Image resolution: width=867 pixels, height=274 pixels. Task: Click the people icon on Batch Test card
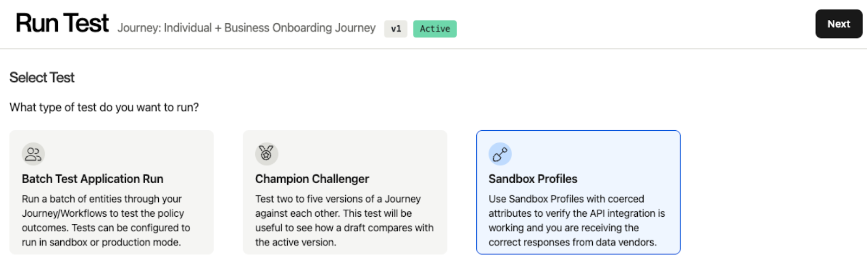33,154
